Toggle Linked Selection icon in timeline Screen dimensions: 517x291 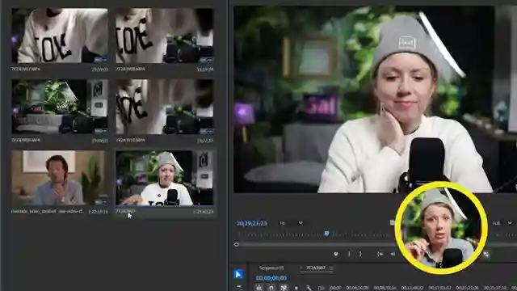point(284,288)
